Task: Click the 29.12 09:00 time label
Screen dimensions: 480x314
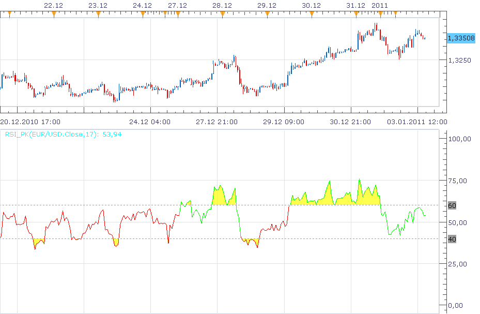Action: pos(284,122)
